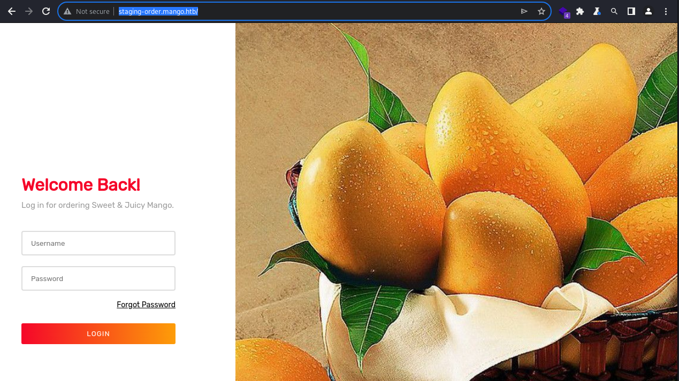
Task: Expand the three-dot Chrome menu
Action: 666,11
